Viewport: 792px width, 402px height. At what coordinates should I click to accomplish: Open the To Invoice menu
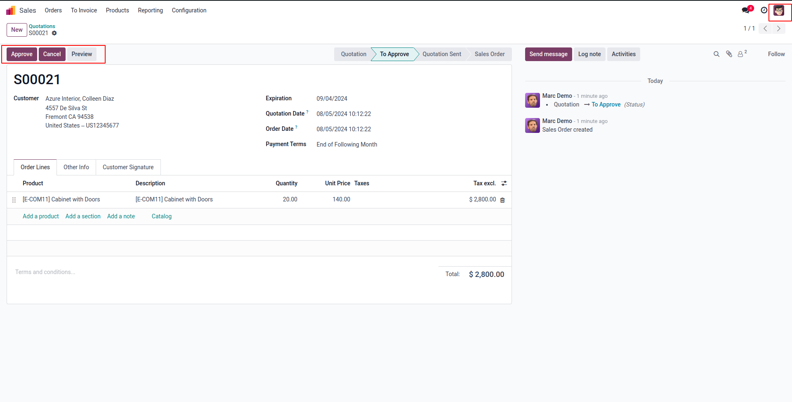tap(84, 10)
